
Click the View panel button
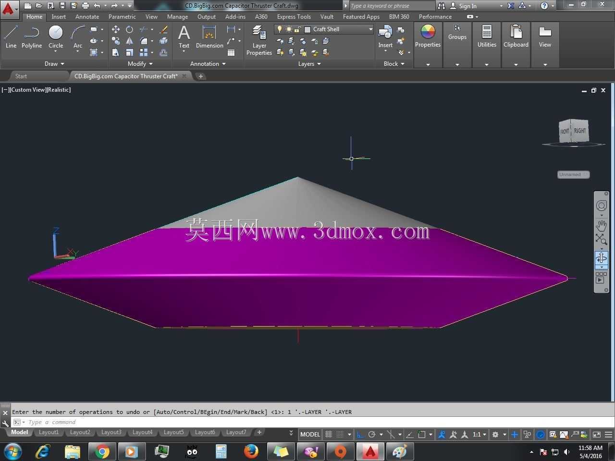point(545,36)
